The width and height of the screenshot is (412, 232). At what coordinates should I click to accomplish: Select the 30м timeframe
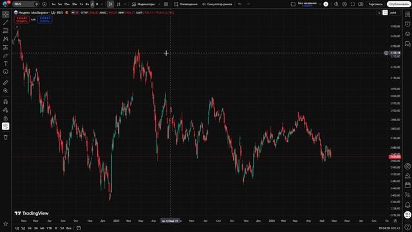pos(75,5)
